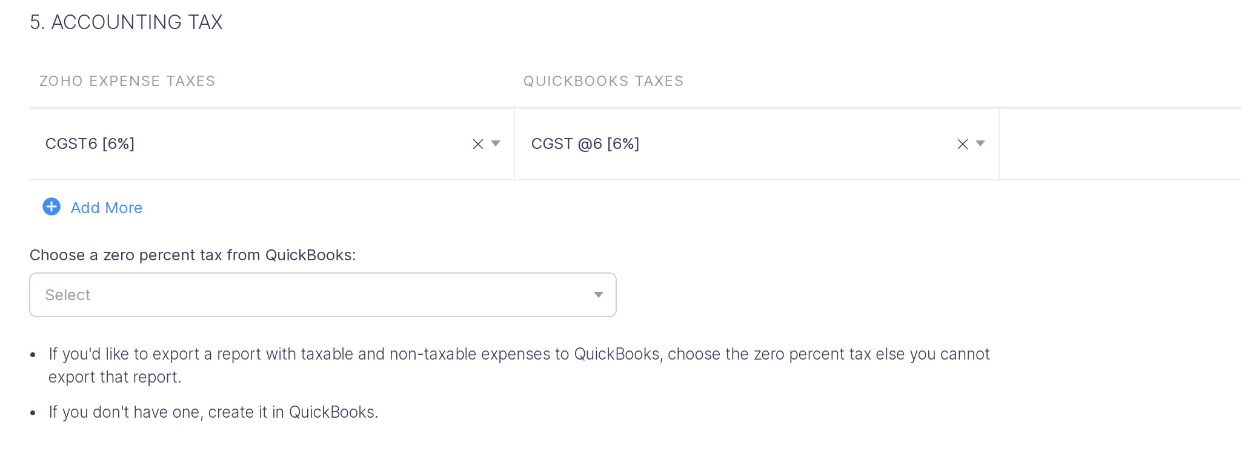Click the ZOHO EXPENSE TAXES column header
Screen dimensions: 1253x454
pyautogui.click(x=127, y=81)
